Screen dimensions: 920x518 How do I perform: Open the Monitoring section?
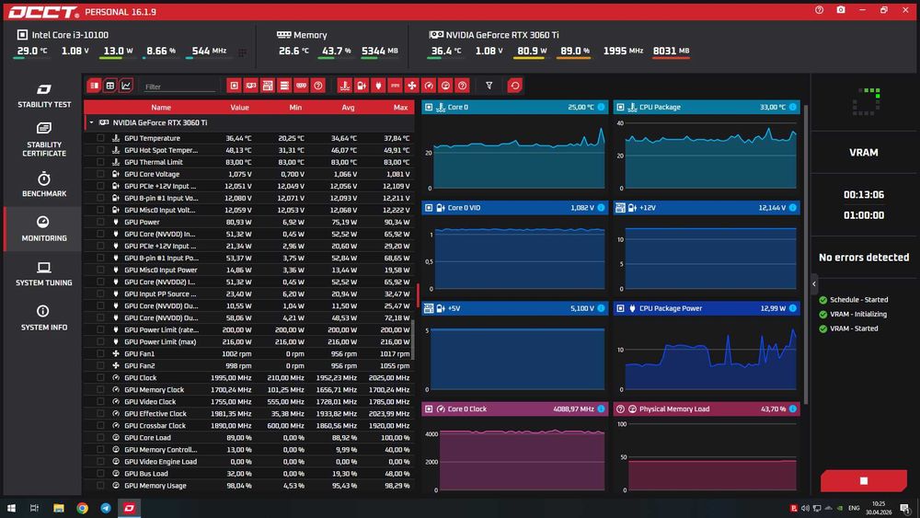coord(44,229)
